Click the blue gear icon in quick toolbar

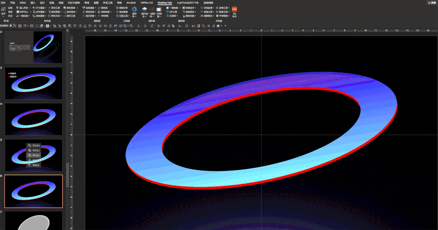click(214, 26)
